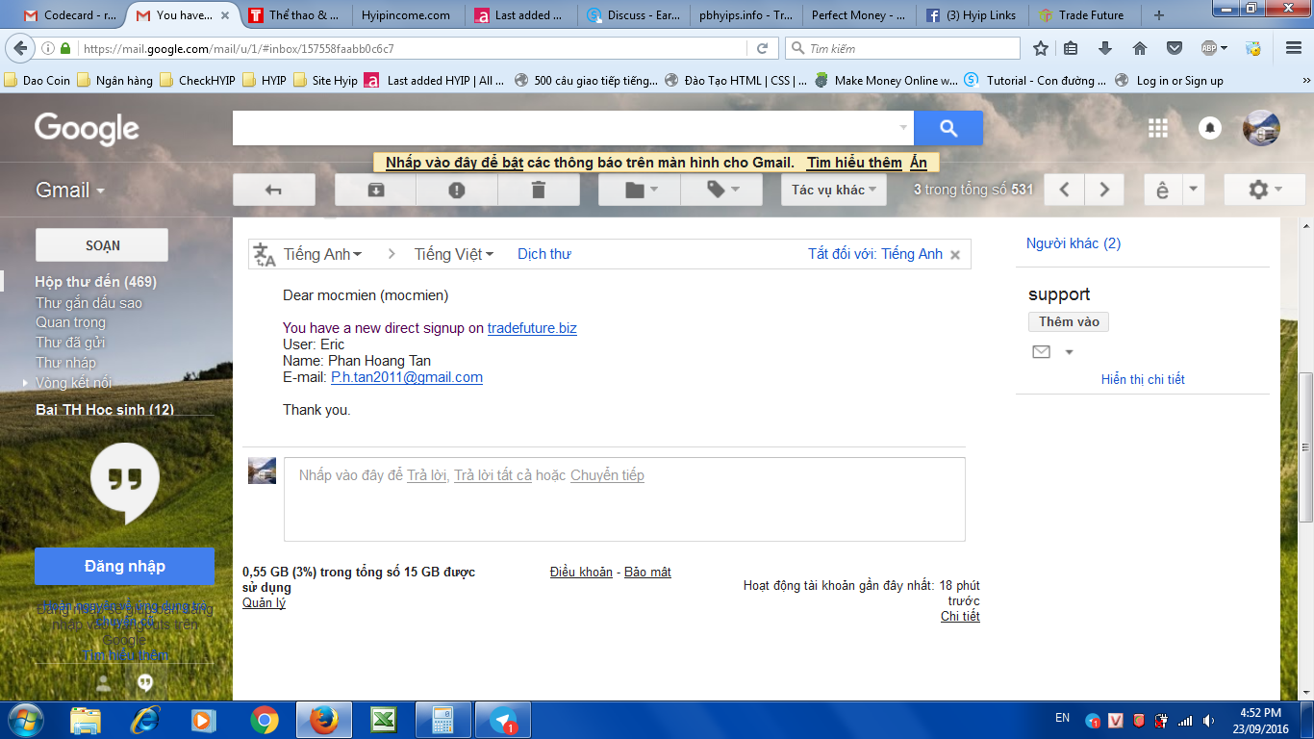Go to the older message arrow
The width and height of the screenshot is (1314, 739).
[1105, 190]
